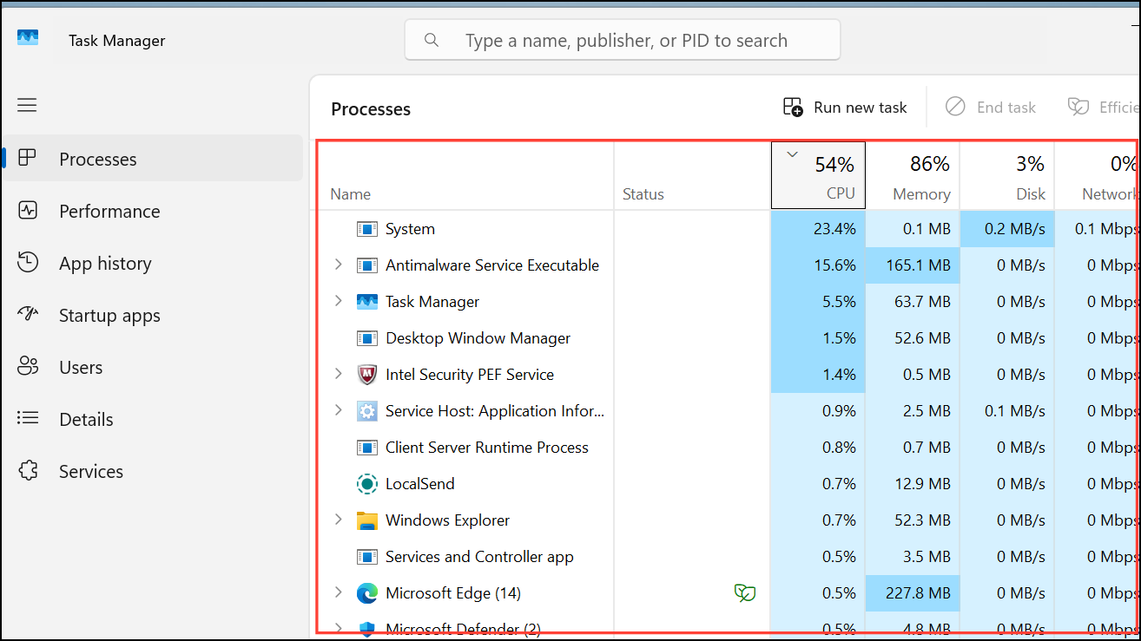Select Client Server Runtime Process row
This screenshot has width=1141, height=641.
(728, 448)
